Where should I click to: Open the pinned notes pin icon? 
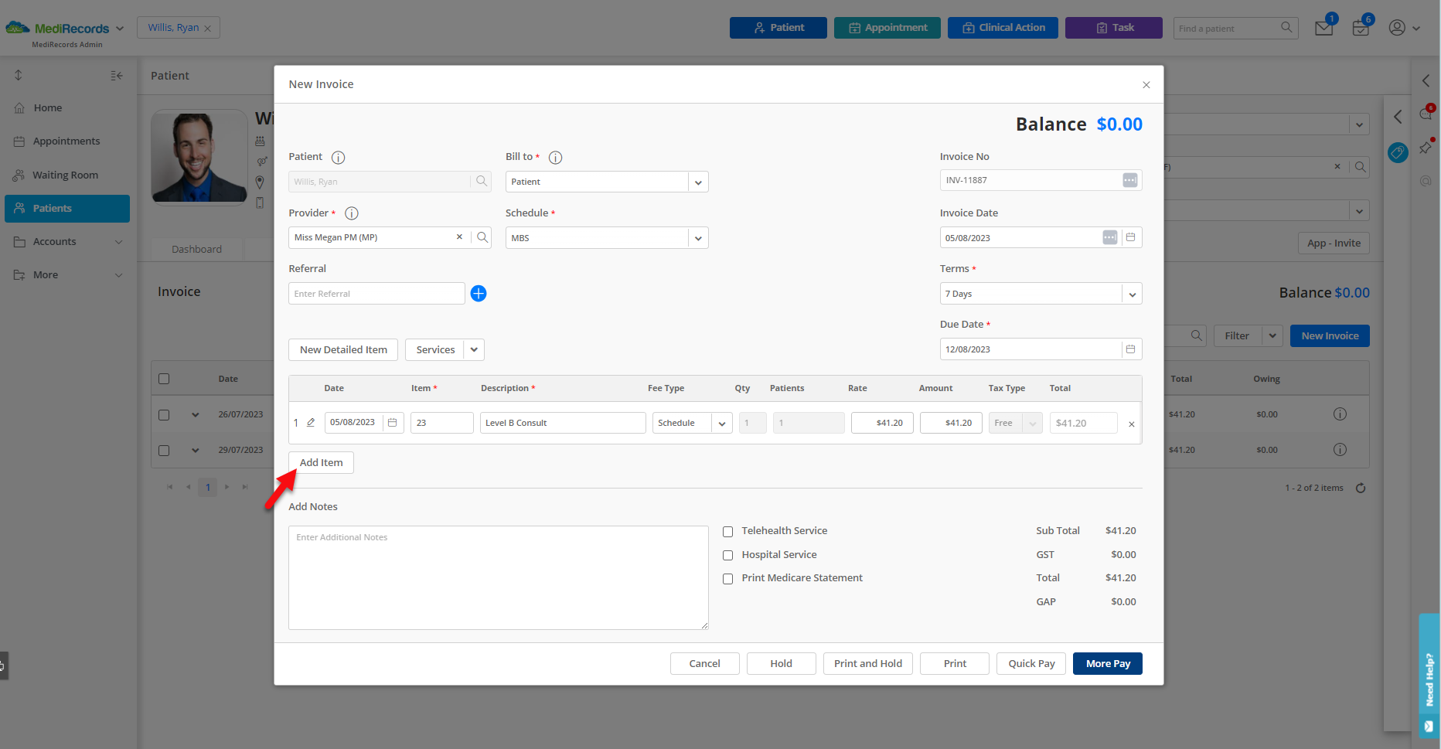(1426, 147)
